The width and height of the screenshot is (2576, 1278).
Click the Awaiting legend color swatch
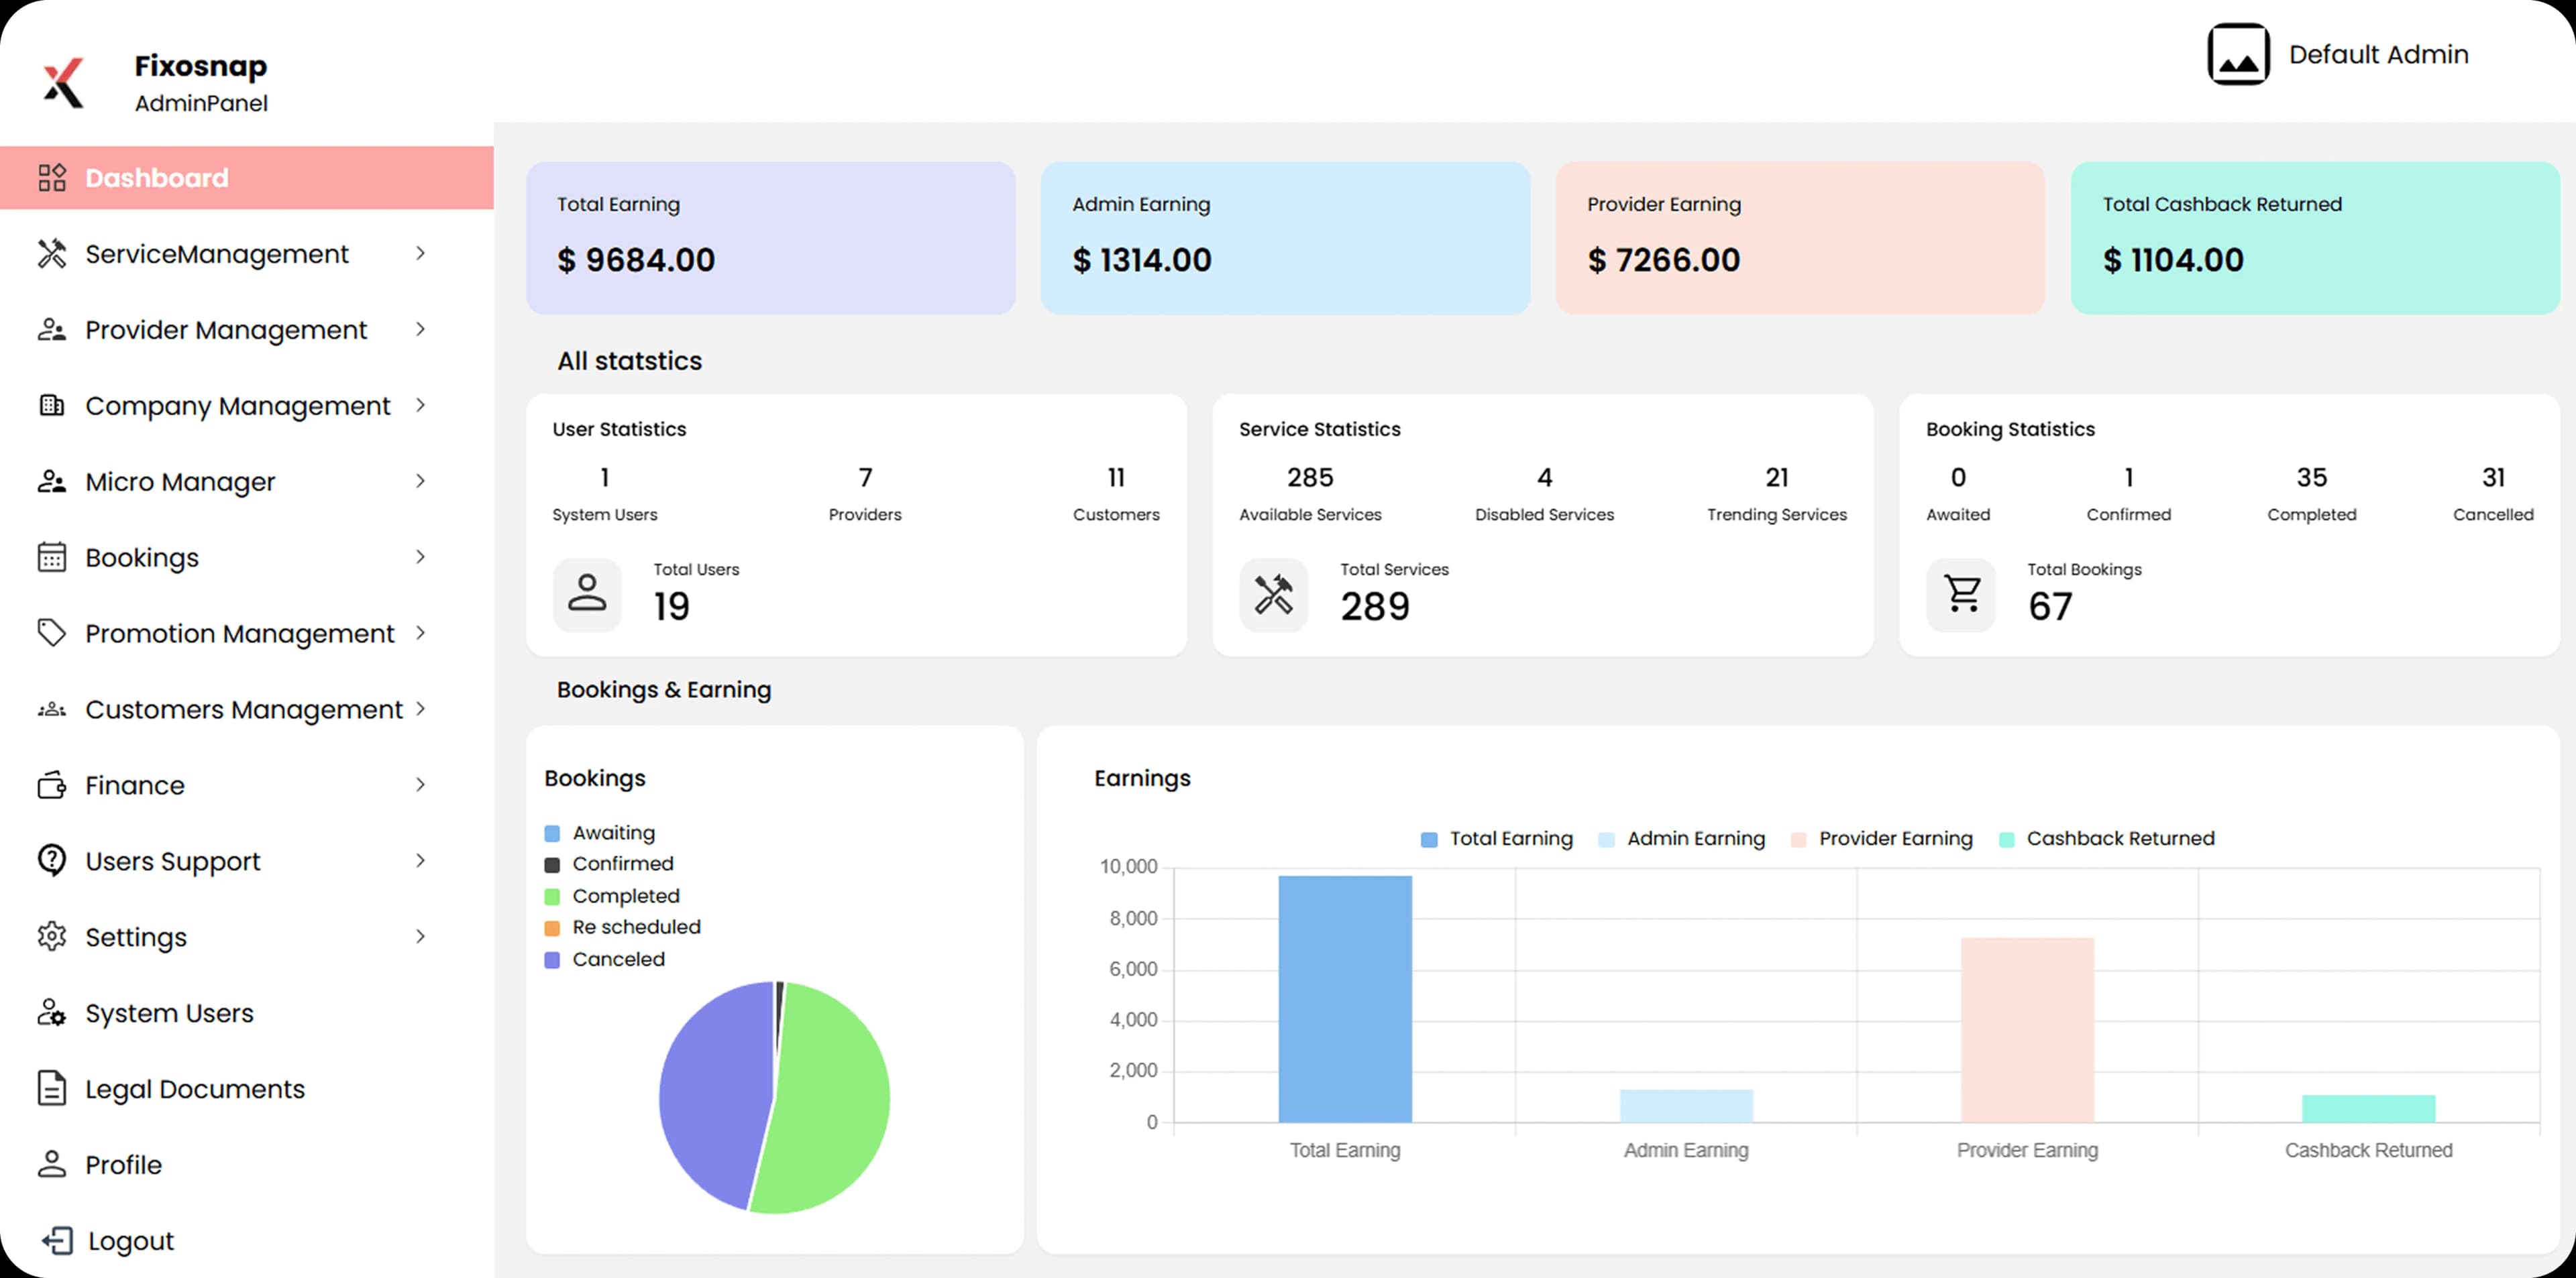(552, 831)
